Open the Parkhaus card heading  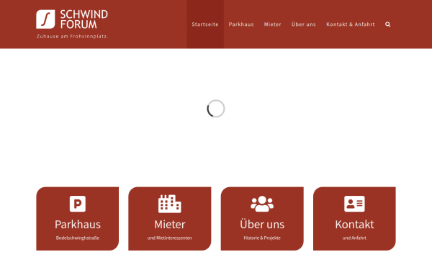tap(78, 225)
